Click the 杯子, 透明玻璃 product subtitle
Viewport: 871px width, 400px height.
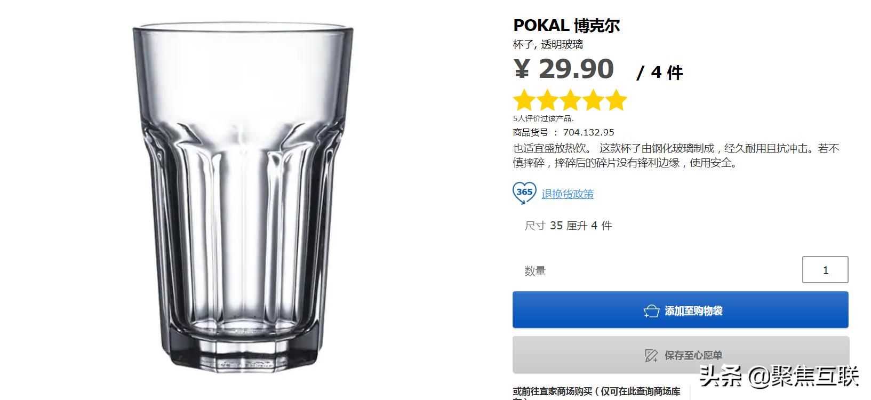click(x=548, y=44)
